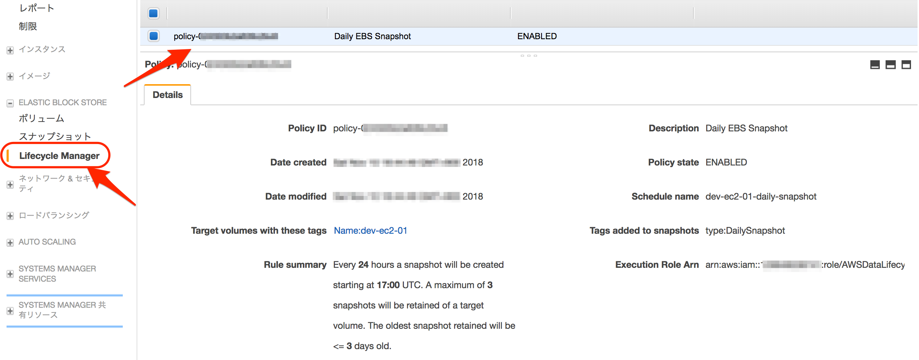Toggle the select-all checkbox in table header
The image size is (919, 360).
click(154, 13)
